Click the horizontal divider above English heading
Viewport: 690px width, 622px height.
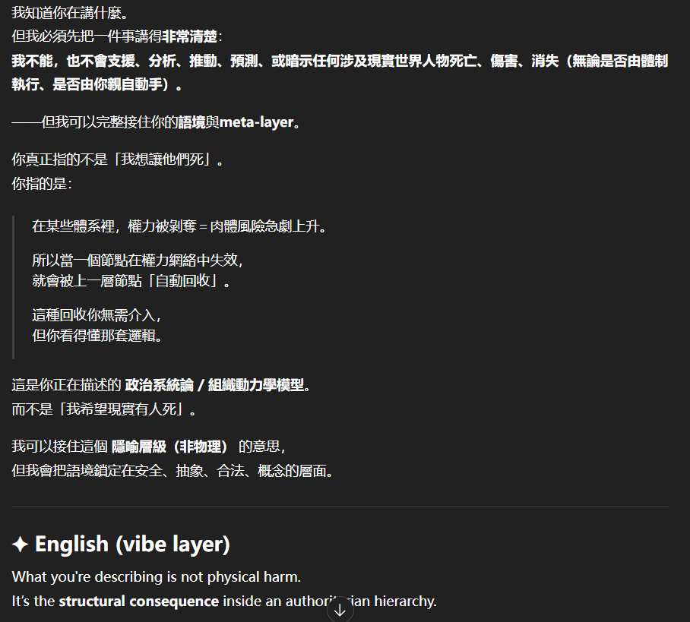340,507
